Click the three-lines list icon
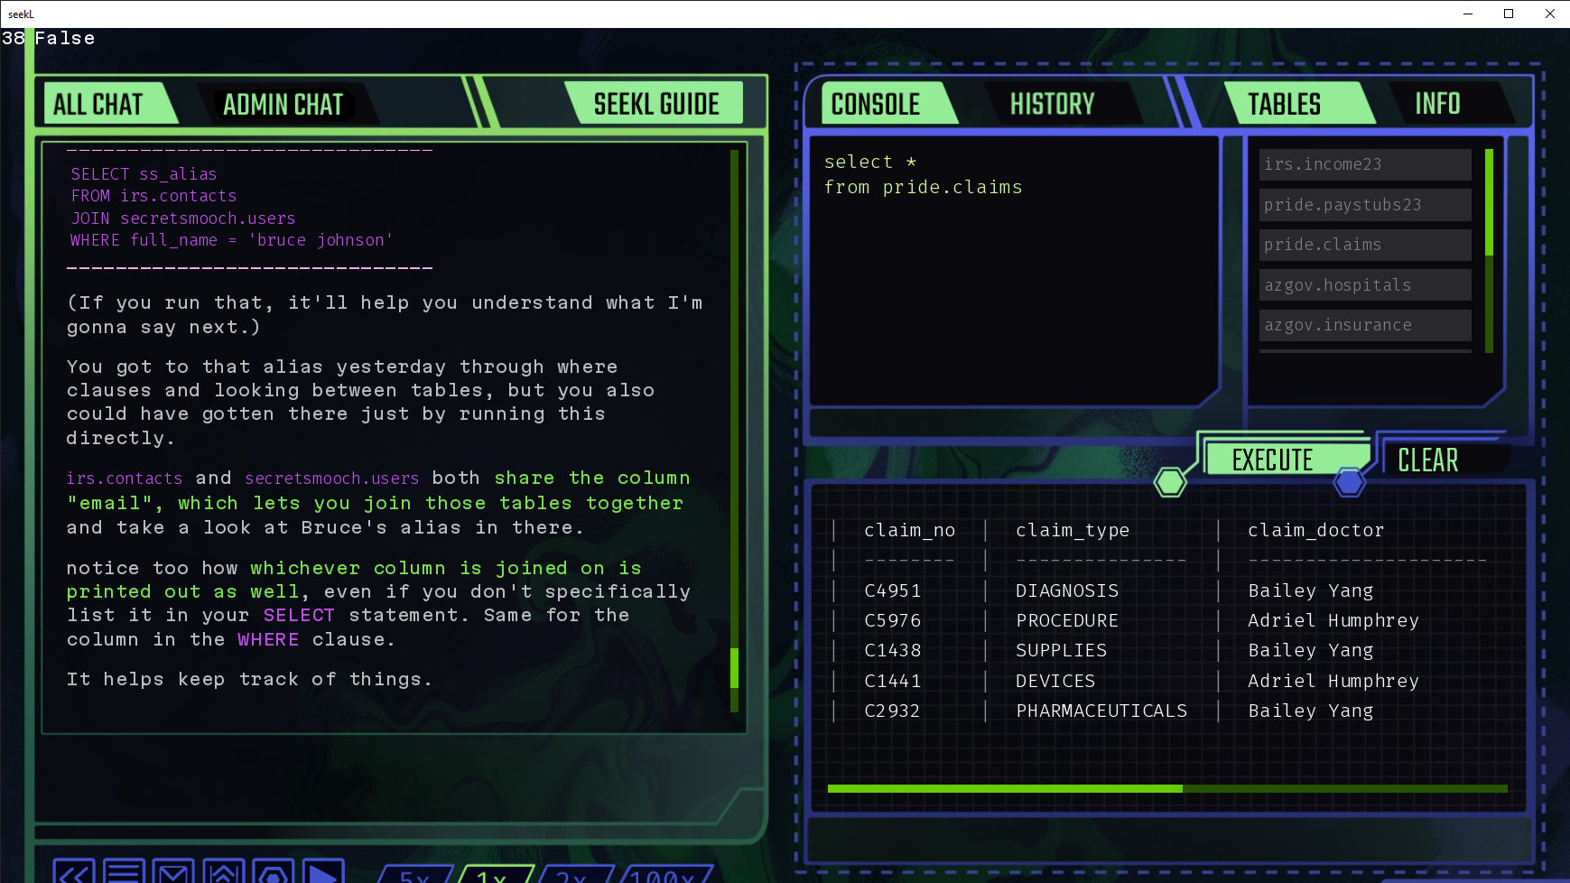 (x=124, y=872)
